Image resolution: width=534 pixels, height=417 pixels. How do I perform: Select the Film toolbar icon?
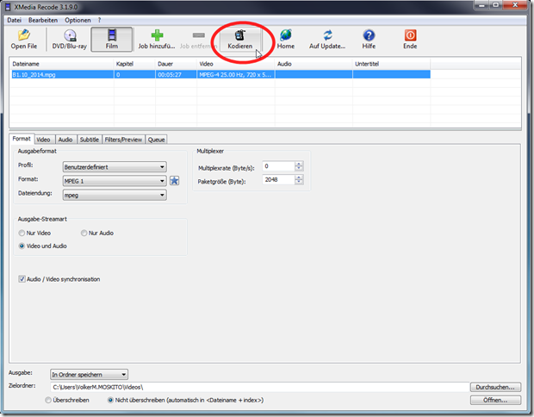point(112,39)
